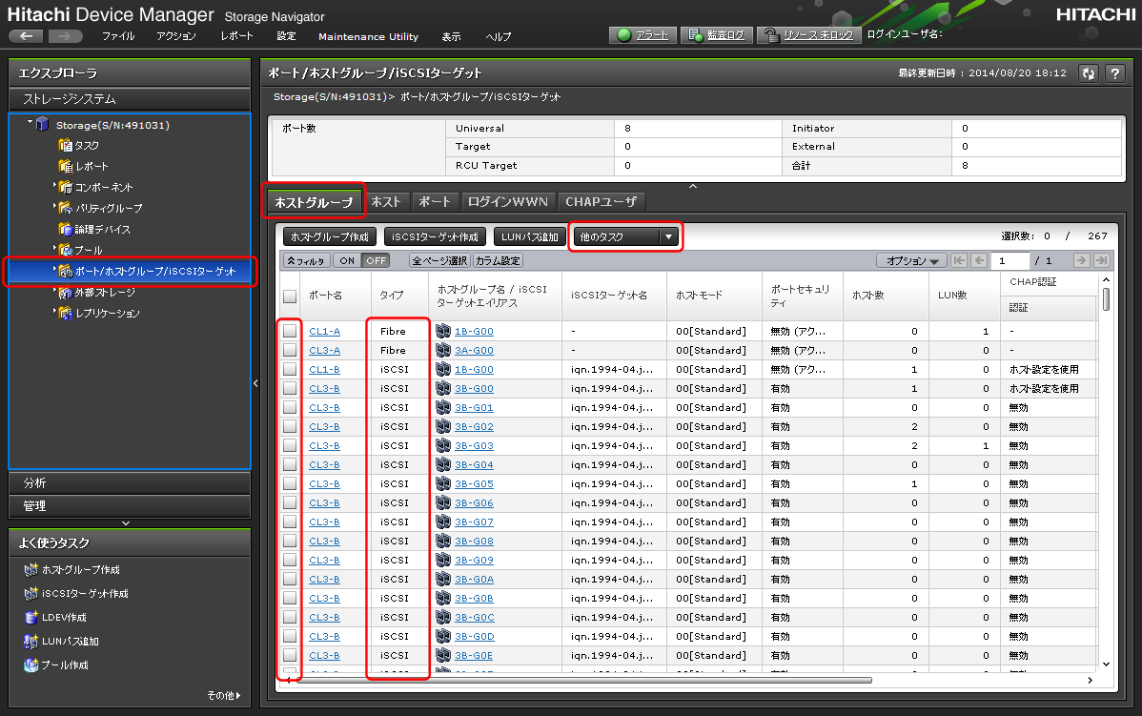Click the iSCSIターゲット作成 button above table
The height and width of the screenshot is (716, 1142).
[435, 236]
